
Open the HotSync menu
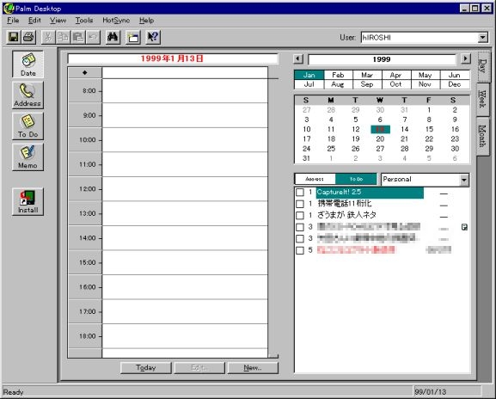[x=116, y=21]
